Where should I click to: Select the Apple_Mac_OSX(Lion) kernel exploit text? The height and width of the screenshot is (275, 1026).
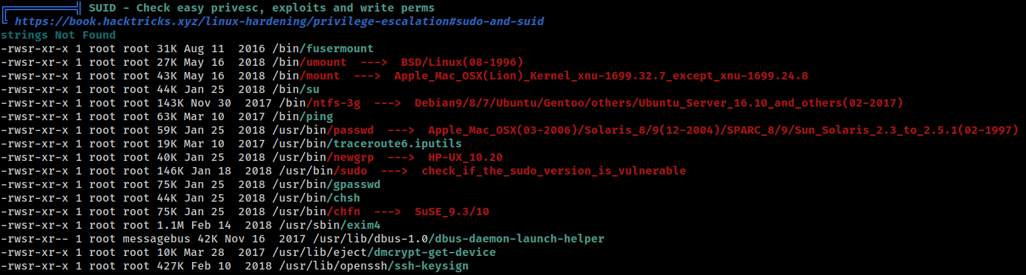tap(601, 75)
